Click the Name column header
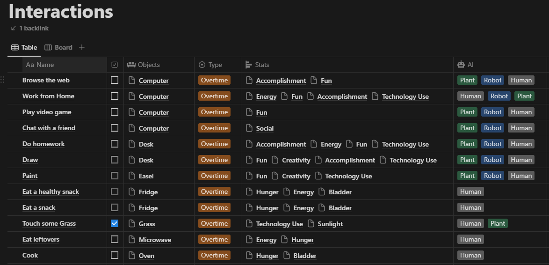The image size is (549, 265). 45,65
